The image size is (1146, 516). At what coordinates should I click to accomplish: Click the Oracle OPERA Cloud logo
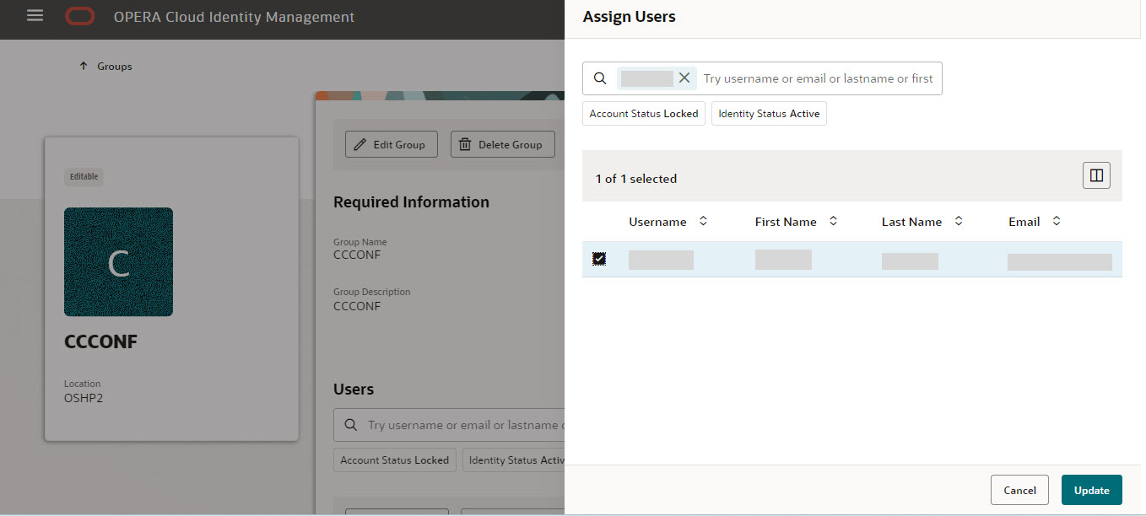[80, 14]
